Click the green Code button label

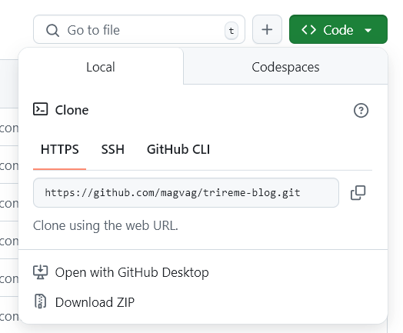[x=338, y=30]
